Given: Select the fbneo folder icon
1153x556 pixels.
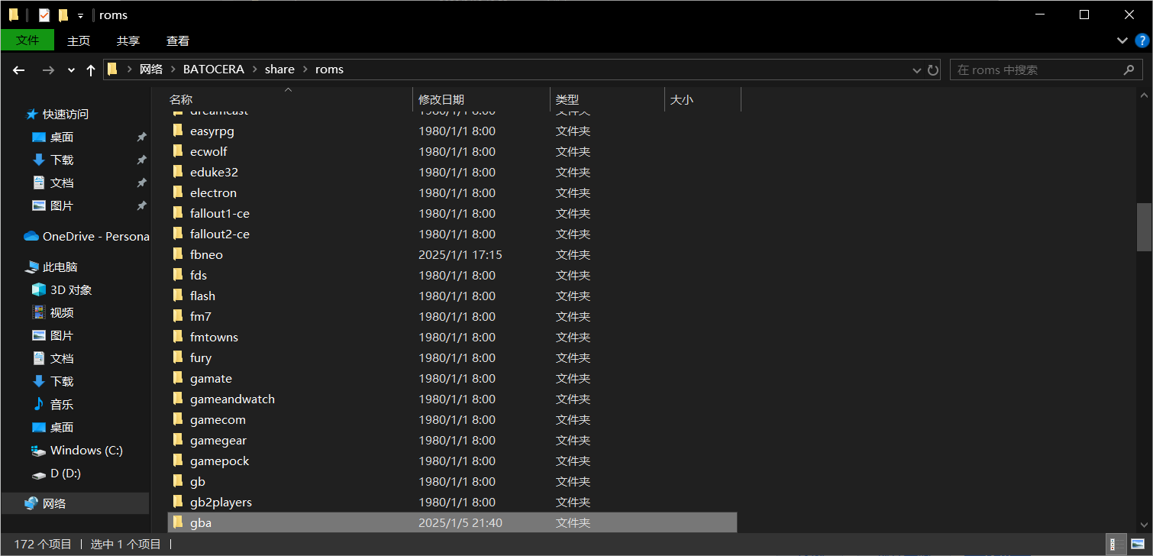Looking at the screenshot, I should (x=178, y=254).
